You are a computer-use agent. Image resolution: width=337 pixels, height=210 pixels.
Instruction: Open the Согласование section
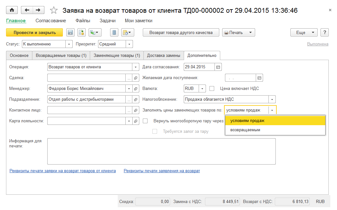coord(51,21)
